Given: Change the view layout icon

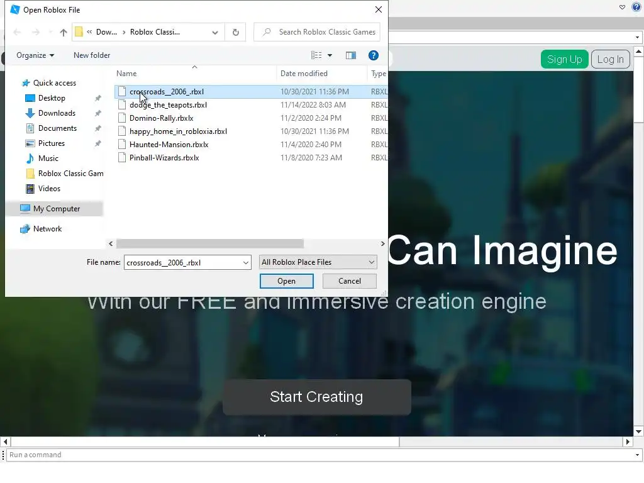Looking at the screenshot, I should 316,55.
